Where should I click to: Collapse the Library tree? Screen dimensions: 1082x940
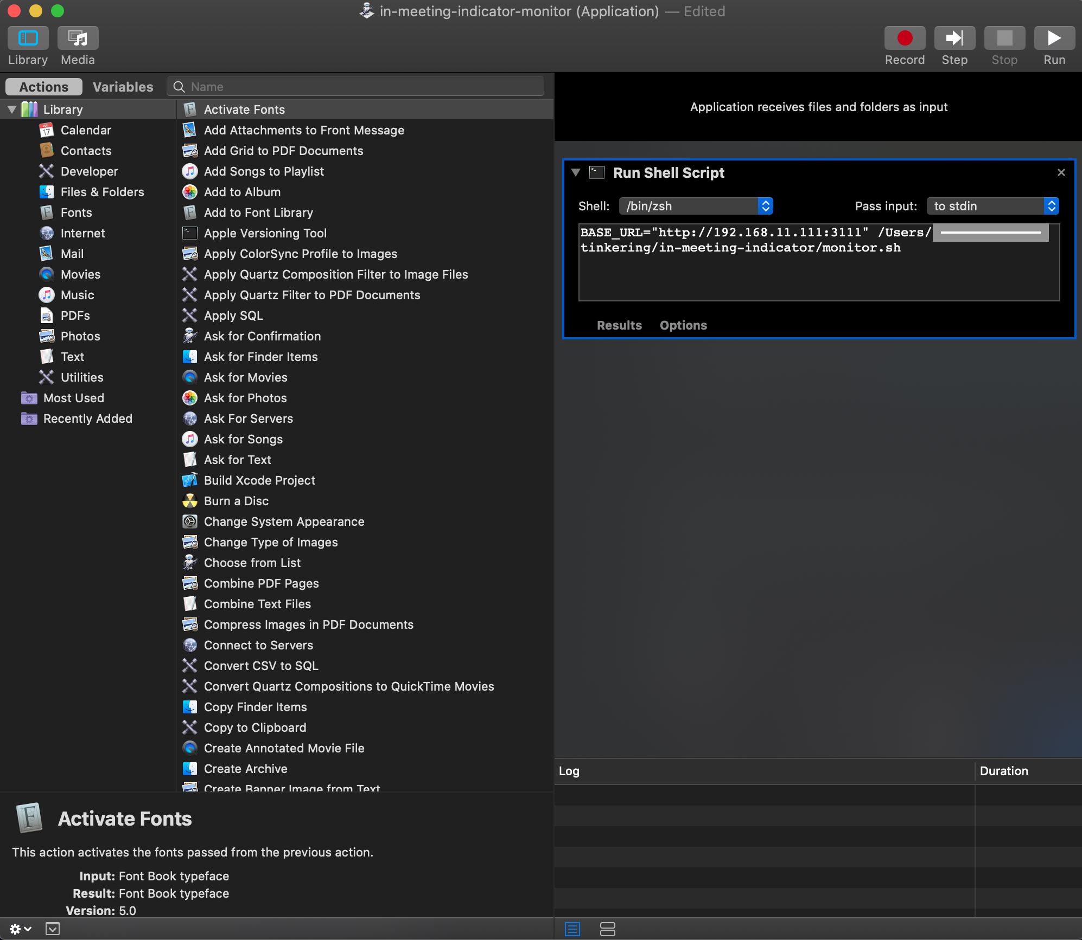pyautogui.click(x=12, y=110)
